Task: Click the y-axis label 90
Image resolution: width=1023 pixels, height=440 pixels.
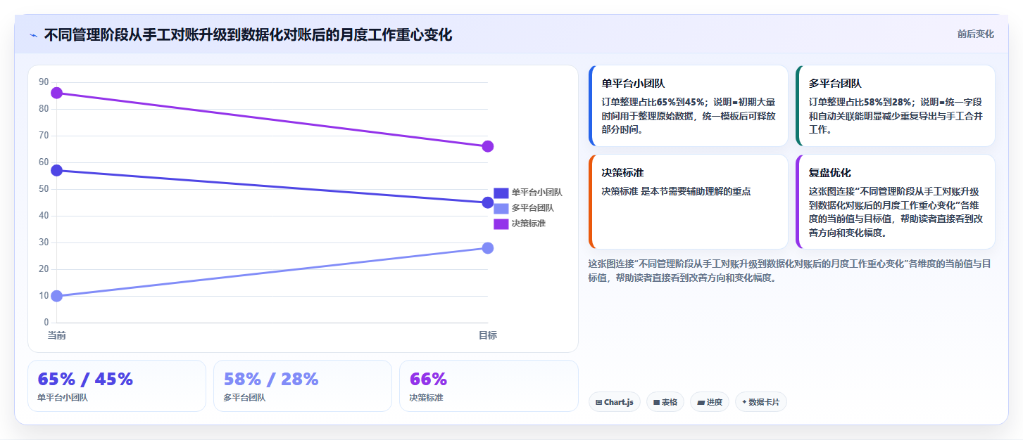Action: click(44, 82)
